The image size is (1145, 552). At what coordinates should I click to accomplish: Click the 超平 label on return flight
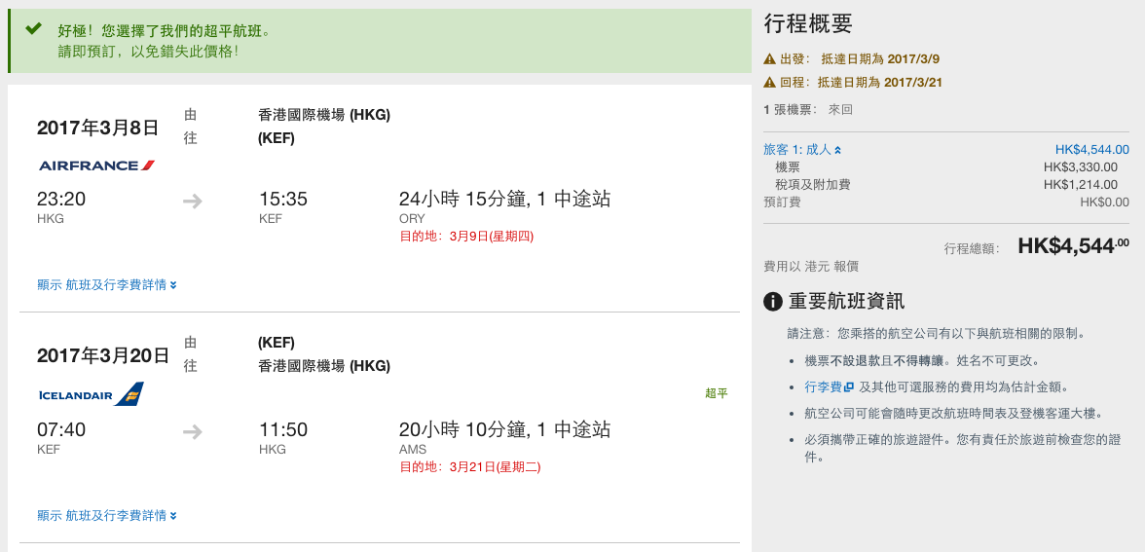717,393
